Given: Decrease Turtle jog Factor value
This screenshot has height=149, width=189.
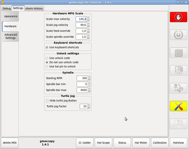Looking at the screenshot, I should pyautogui.click(x=89, y=107).
